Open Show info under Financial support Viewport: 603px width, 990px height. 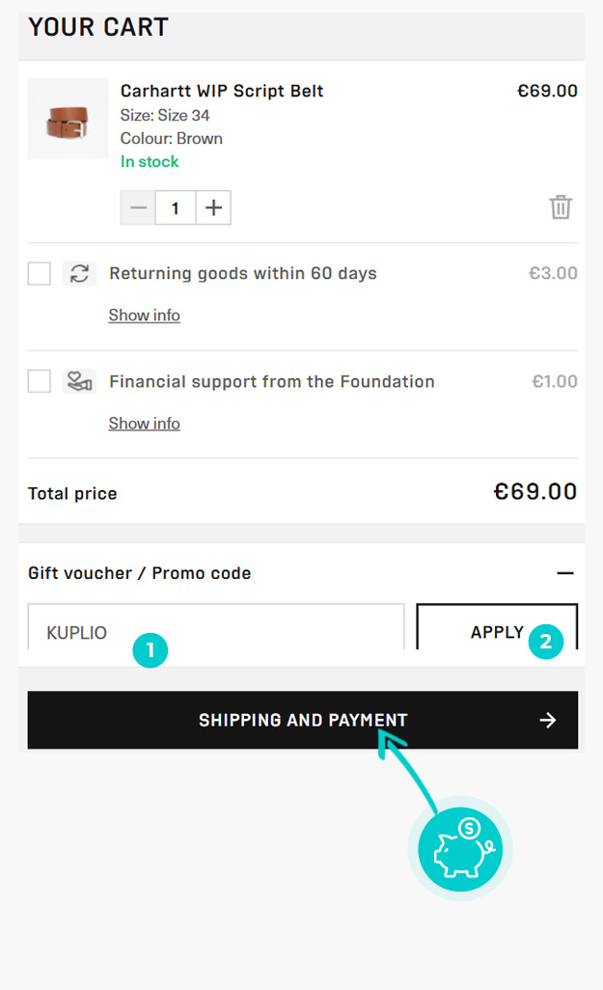pos(144,423)
